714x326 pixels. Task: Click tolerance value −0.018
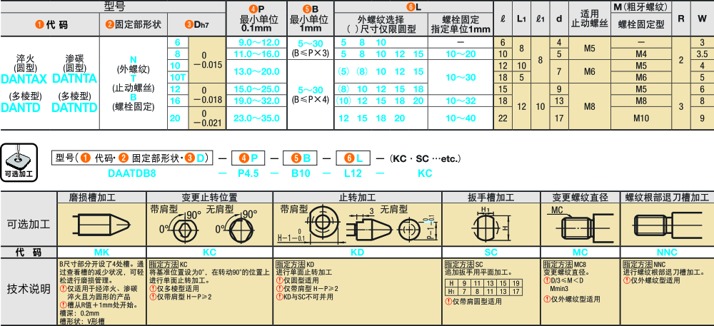click(x=207, y=100)
